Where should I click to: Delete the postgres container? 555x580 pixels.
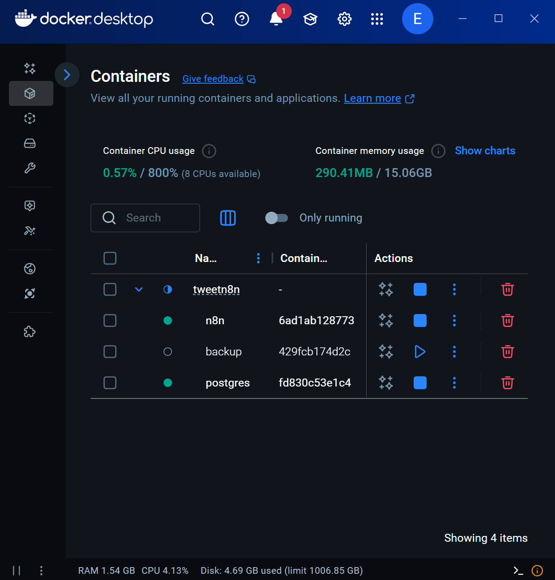(507, 383)
